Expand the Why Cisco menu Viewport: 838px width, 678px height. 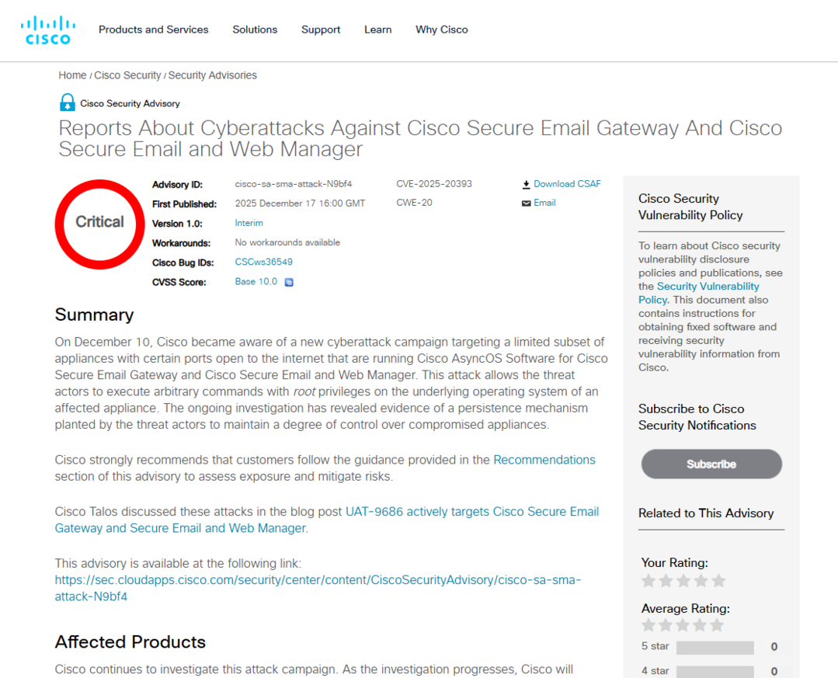tap(442, 30)
